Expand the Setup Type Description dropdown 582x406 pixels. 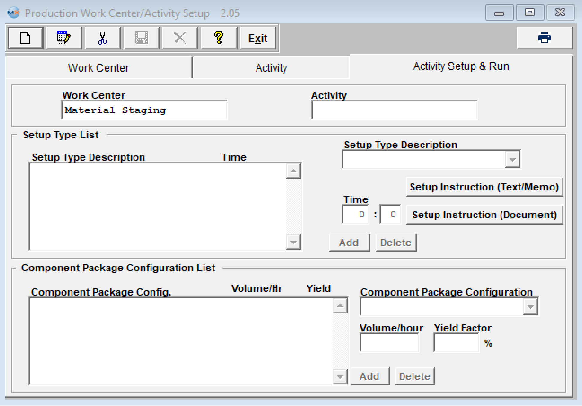click(512, 159)
